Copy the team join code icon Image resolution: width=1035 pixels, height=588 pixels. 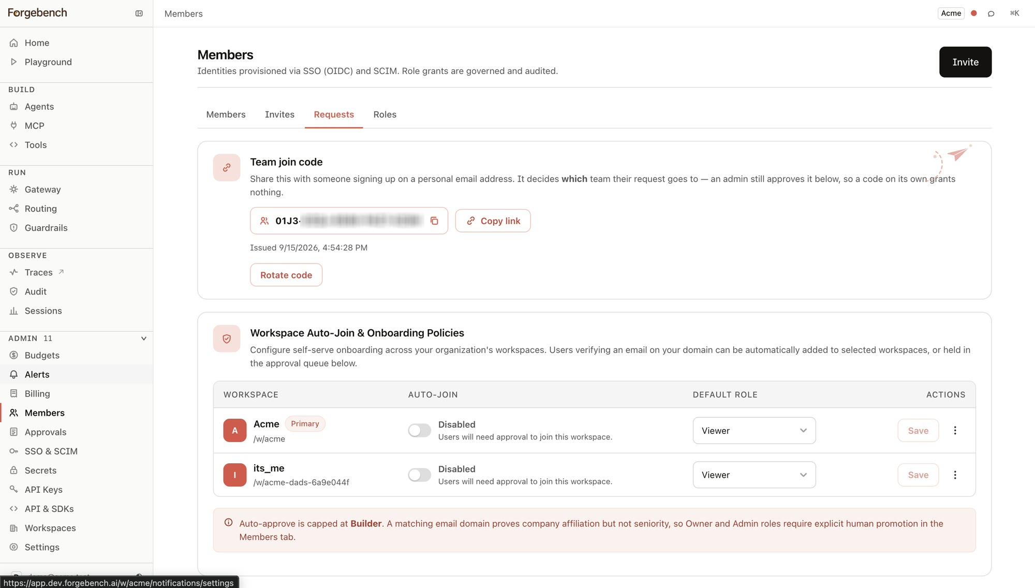434,221
